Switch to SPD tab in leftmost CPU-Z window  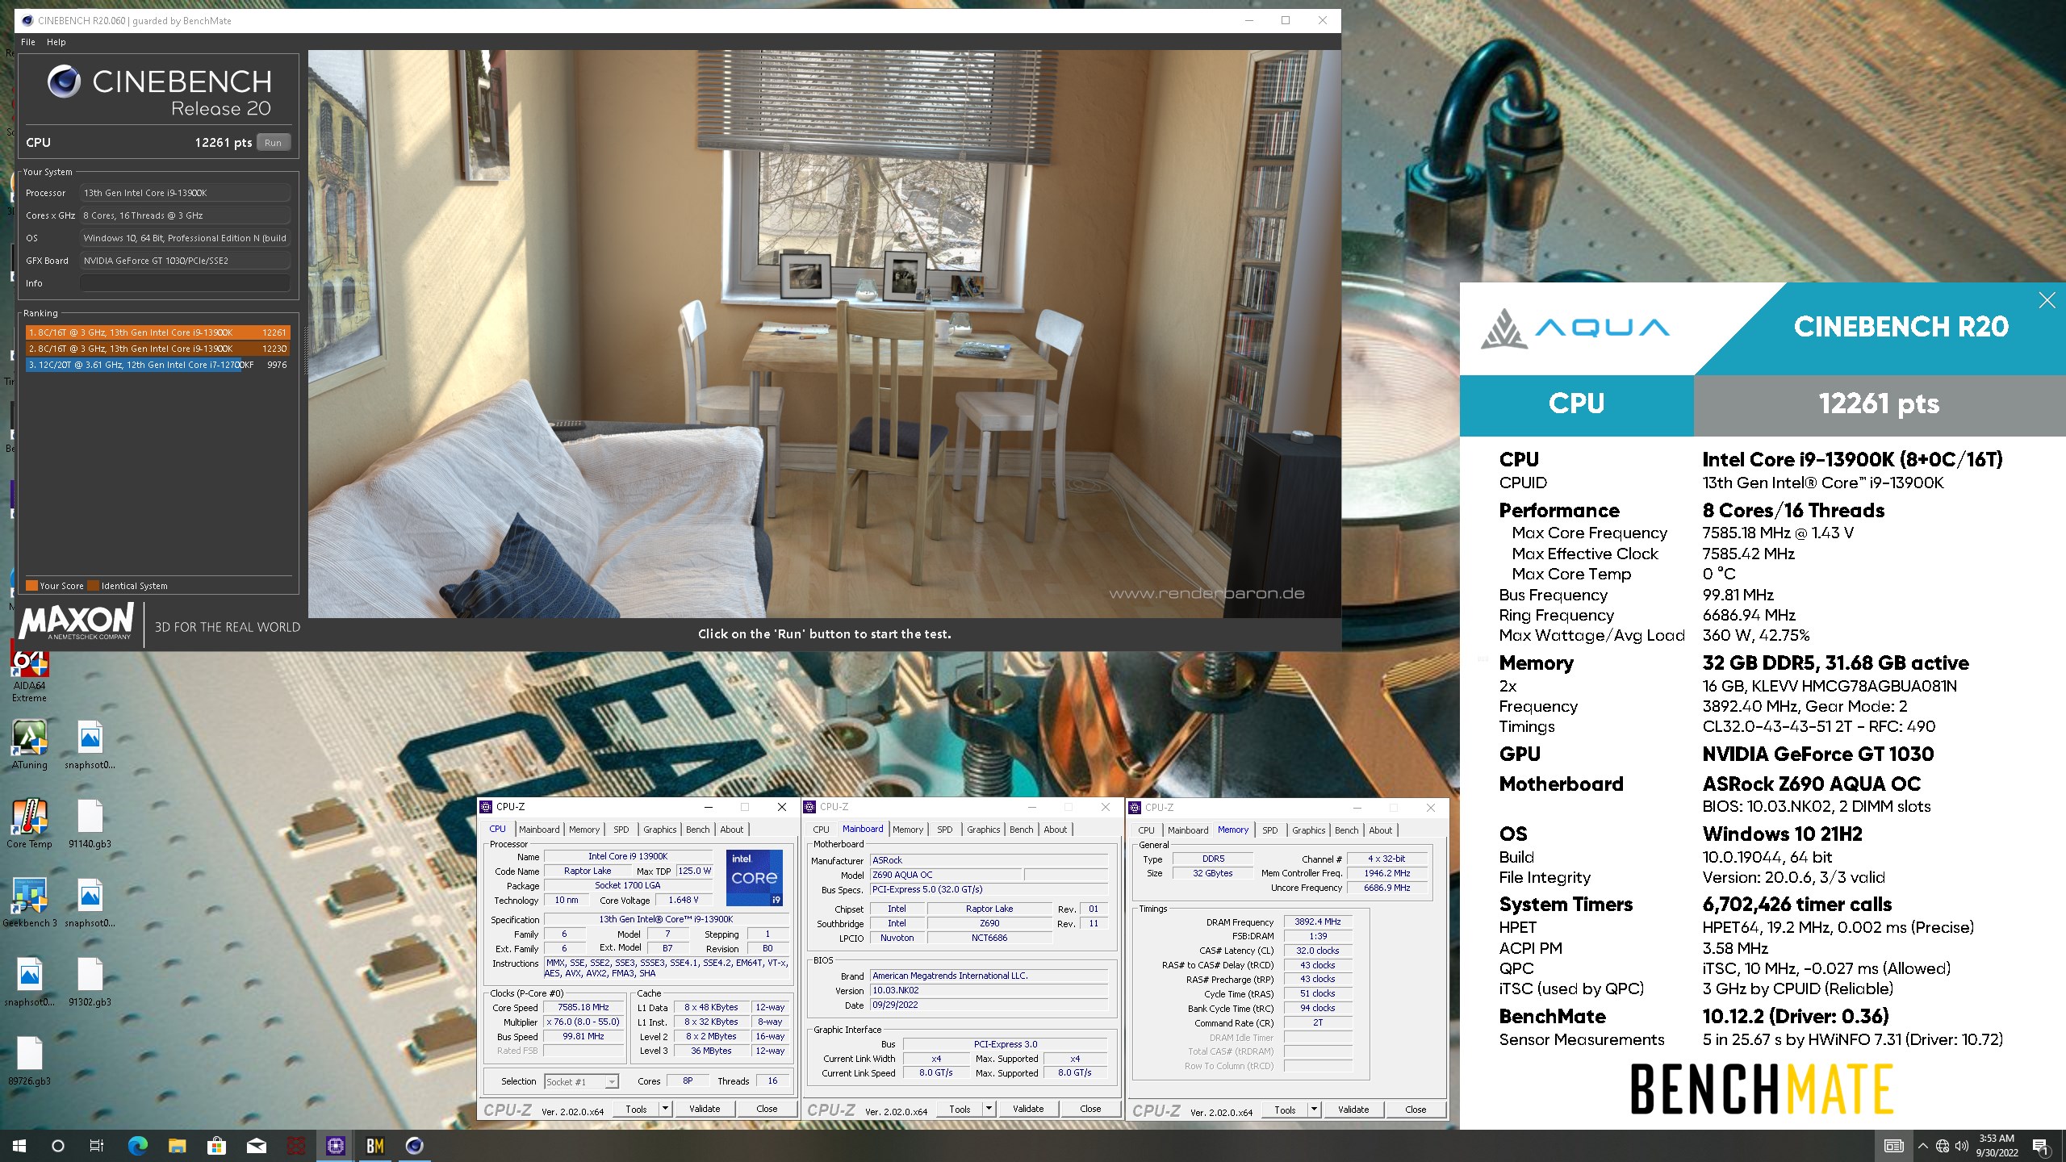(x=621, y=830)
